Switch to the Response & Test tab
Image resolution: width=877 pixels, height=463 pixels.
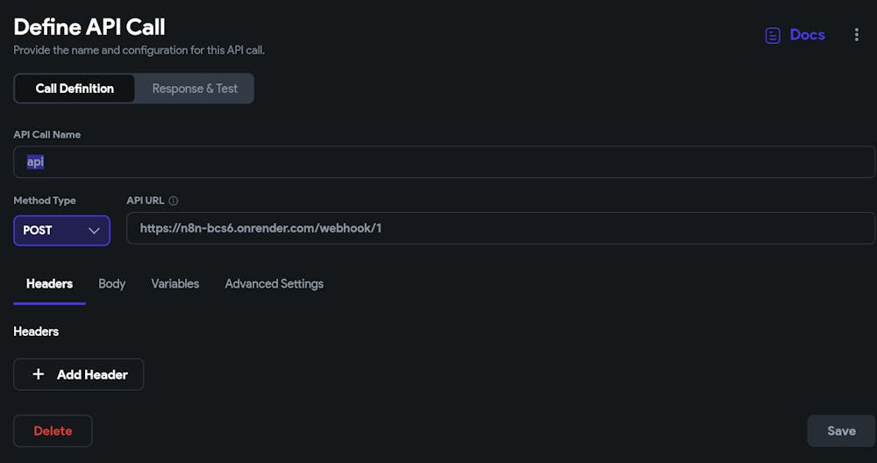point(195,89)
